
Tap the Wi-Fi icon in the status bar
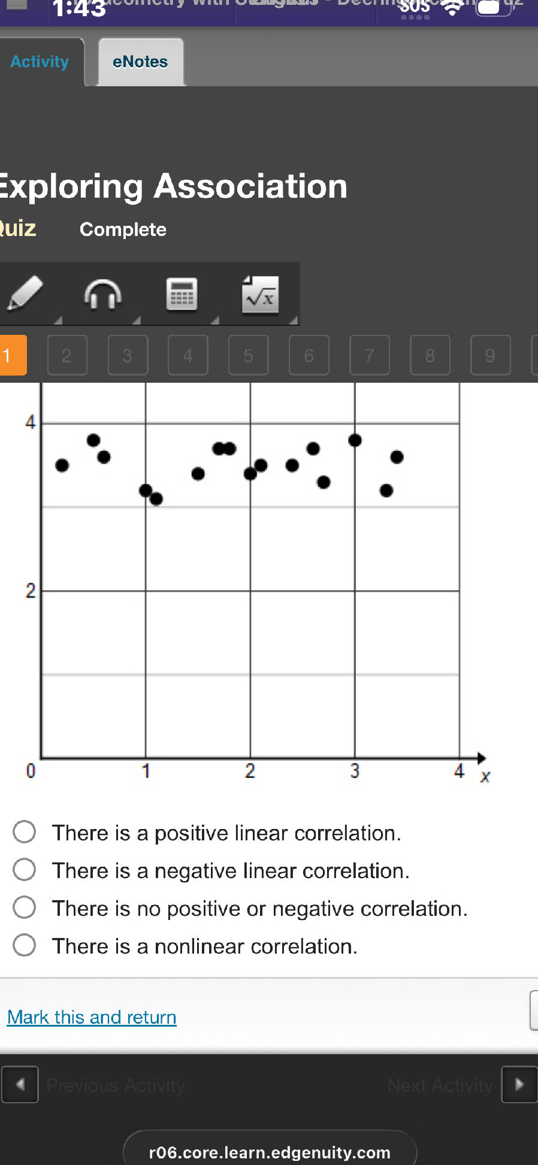pyautogui.click(x=452, y=8)
